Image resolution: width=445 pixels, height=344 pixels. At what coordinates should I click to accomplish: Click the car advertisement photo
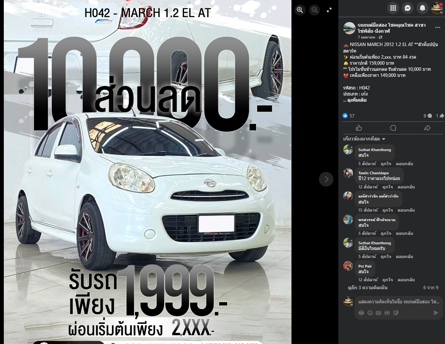pos(147,172)
